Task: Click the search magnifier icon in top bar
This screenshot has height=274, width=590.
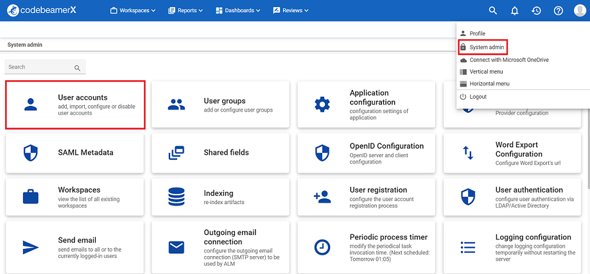Action: 493,10
